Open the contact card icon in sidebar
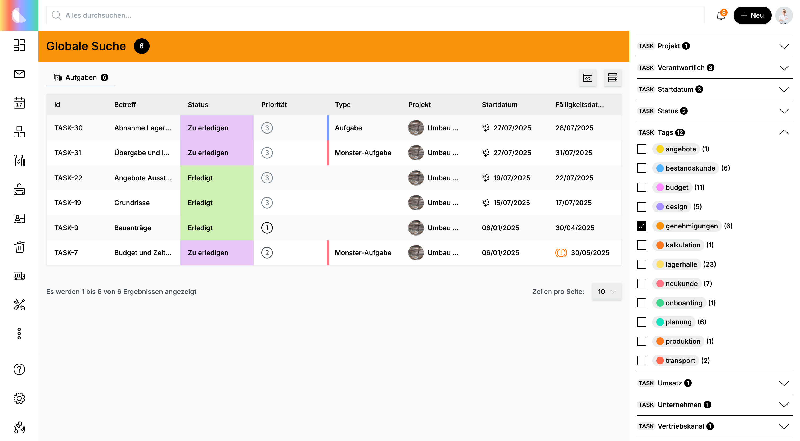 (19, 218)
